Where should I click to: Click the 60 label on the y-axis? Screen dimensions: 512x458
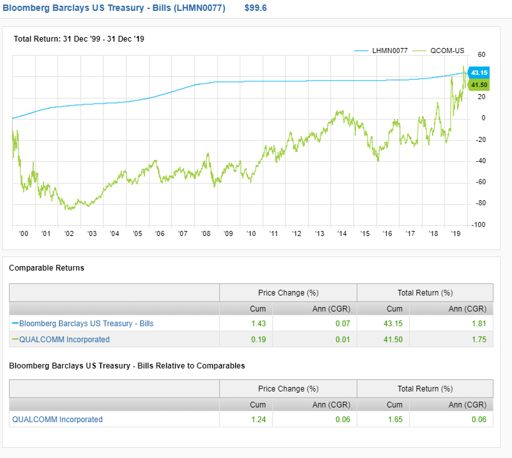click(x=481, y=54)
